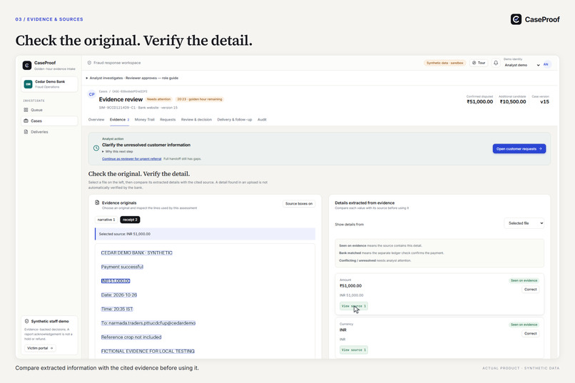The height and width of the screenshot is (383, 575).
Task: Open the Victim portal
Action: pyautogui.click(x=40, y=348)
